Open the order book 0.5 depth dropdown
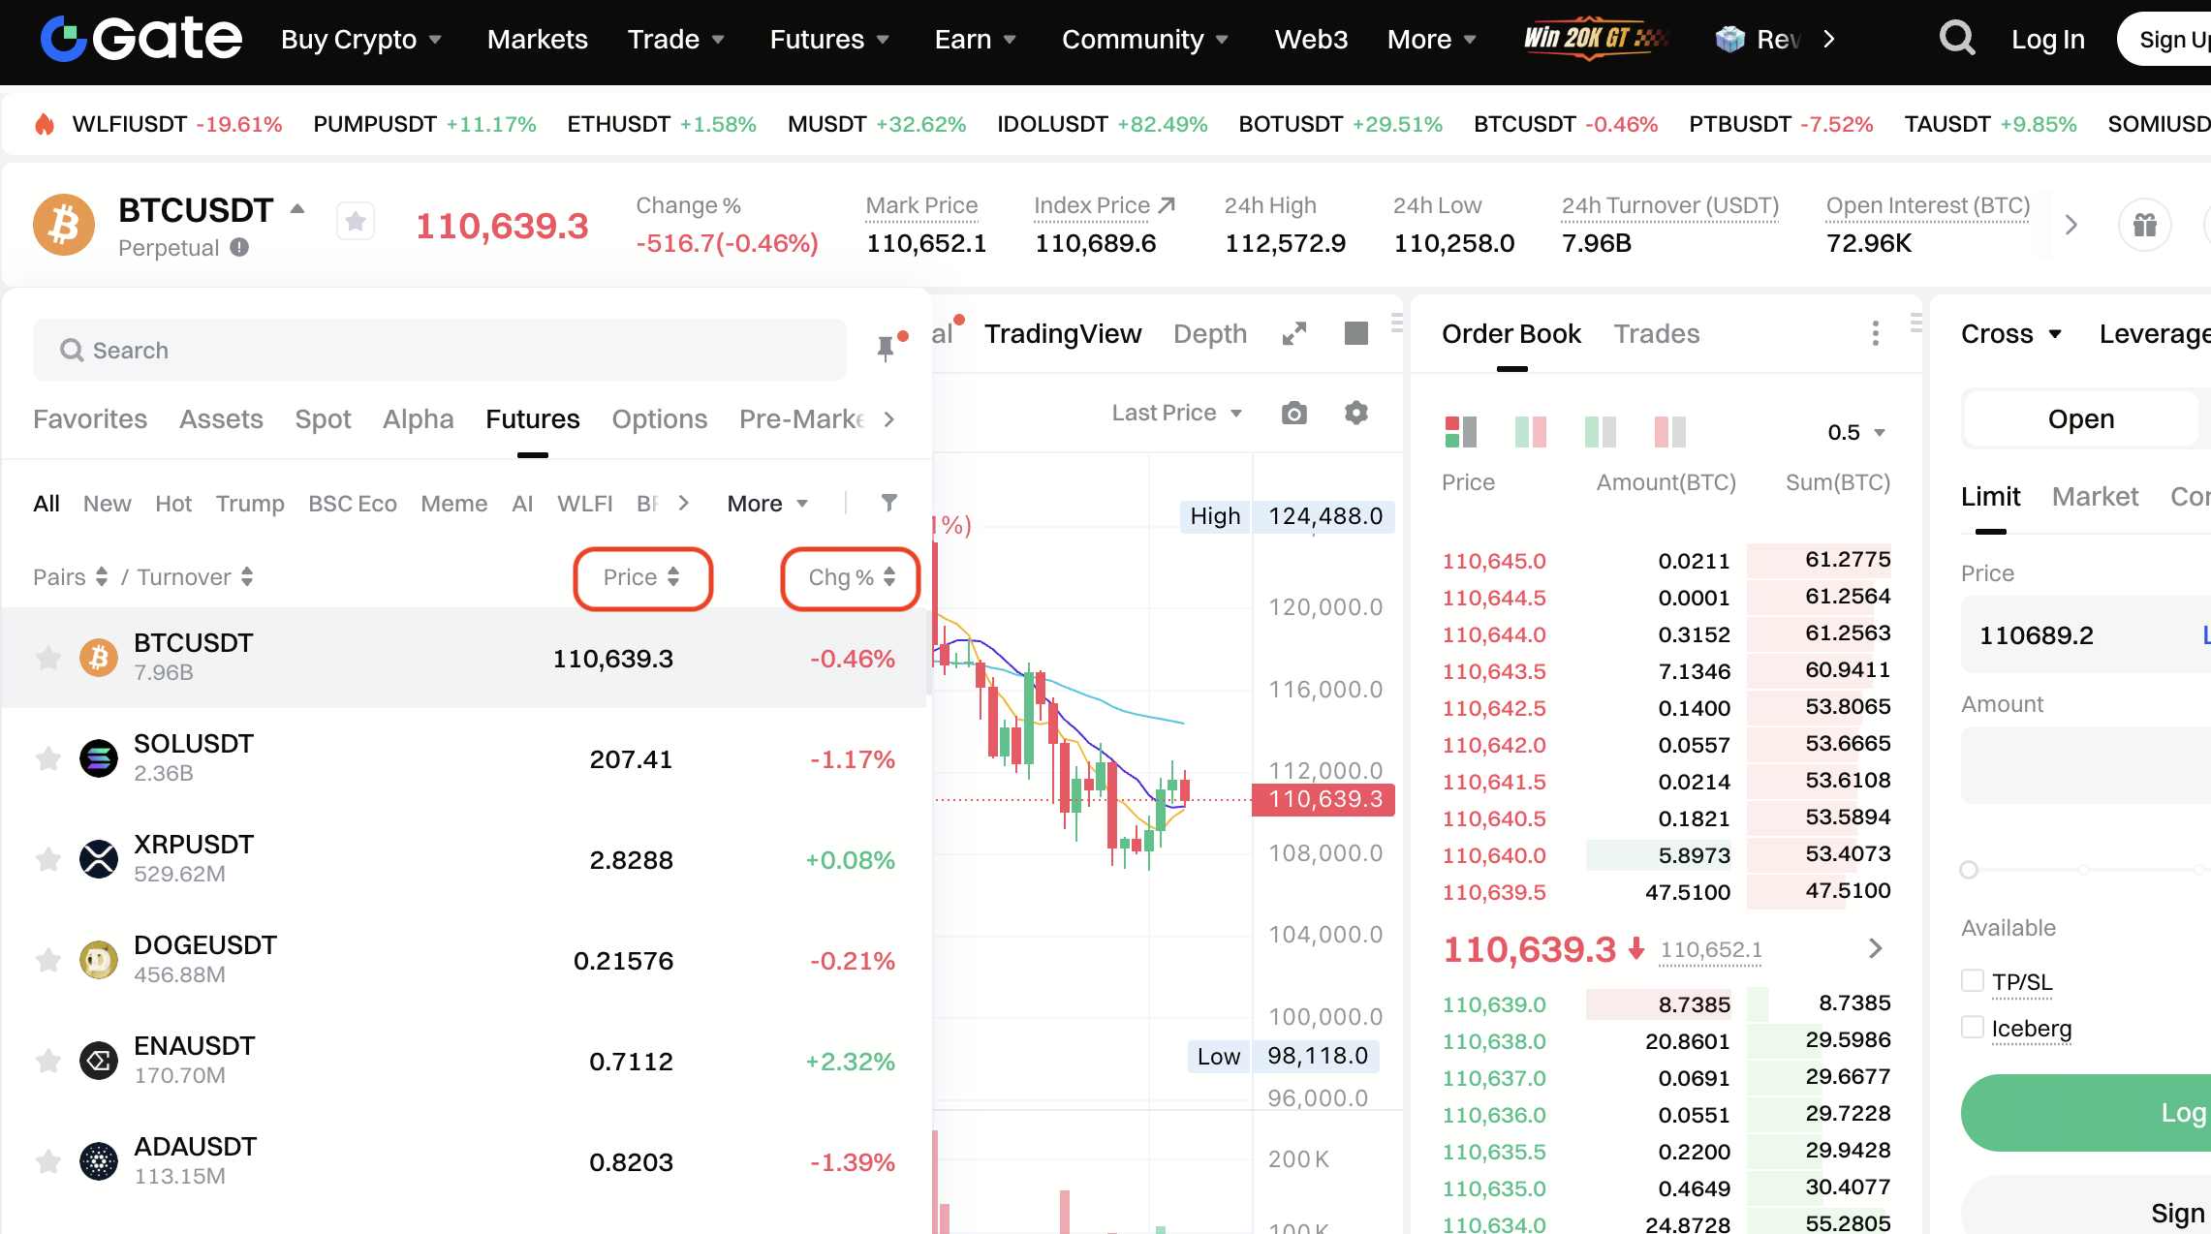 point(1855,432)
